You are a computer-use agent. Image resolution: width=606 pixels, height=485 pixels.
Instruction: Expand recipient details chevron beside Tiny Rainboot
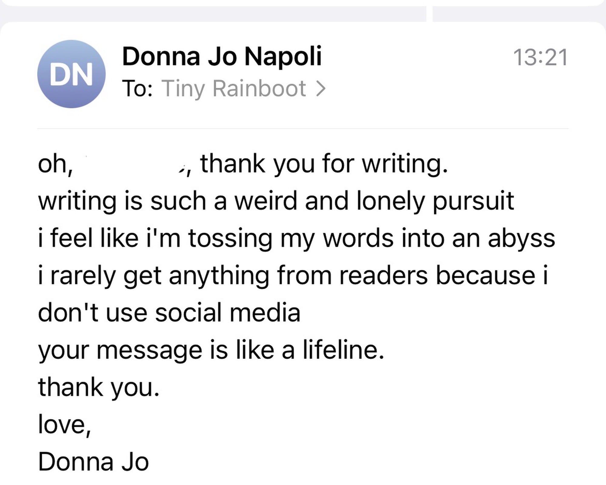(321, 89)
